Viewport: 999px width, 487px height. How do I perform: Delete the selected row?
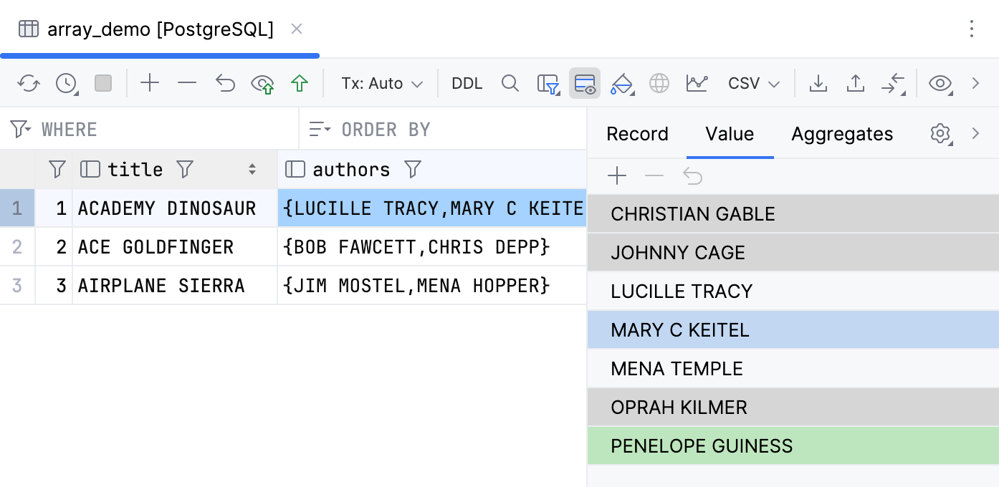coord(187,83)
